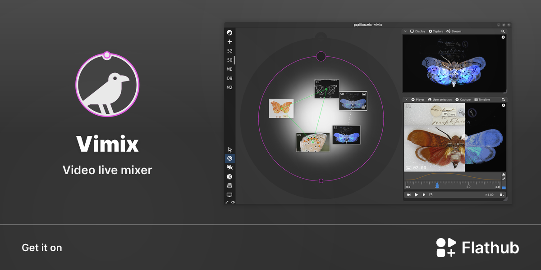The image size is (541, 270).
Task: Select the D9 butterfly source thumbnail
Action: (312, 142)
